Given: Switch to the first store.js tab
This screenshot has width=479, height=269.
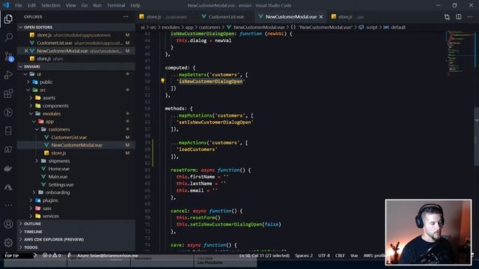Looking at the screenshot, I should pyautogui.click(x=165, y=17).
